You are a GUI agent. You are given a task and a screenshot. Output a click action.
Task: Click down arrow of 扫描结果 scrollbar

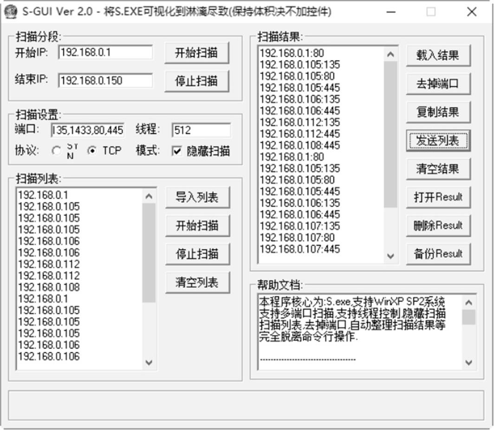(390, 256)
